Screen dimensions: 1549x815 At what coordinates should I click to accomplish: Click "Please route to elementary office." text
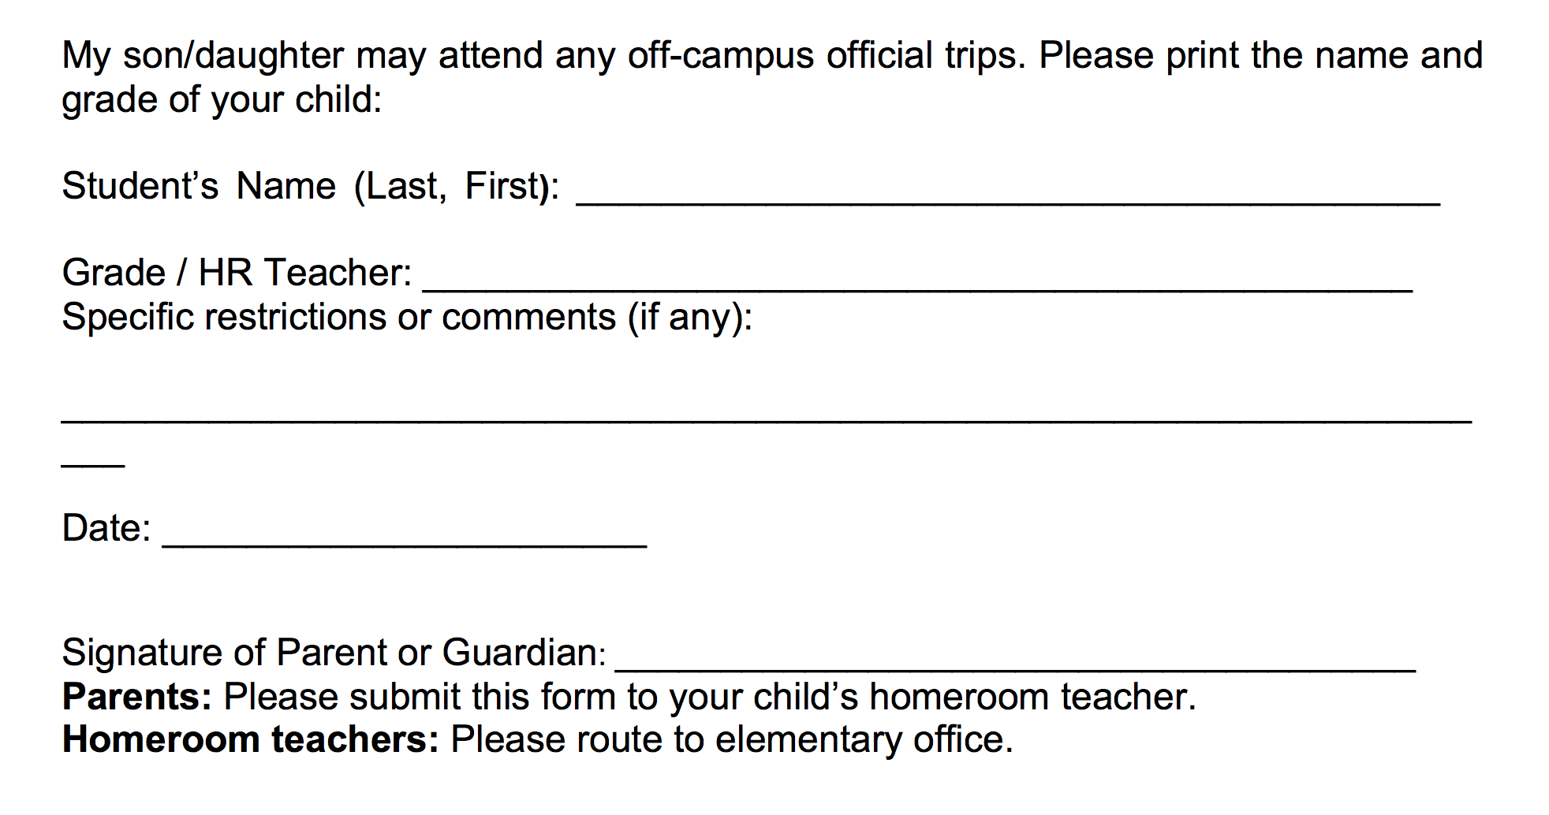pos(731,740)
